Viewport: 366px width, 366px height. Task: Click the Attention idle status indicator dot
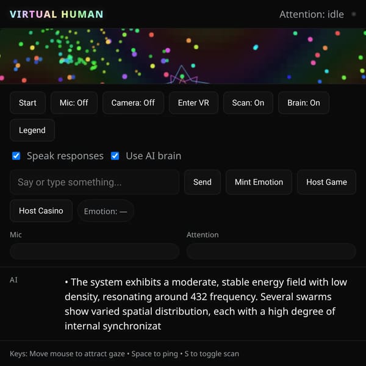[354, 14]
